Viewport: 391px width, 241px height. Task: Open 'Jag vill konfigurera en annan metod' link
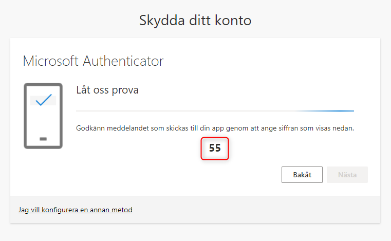[x=76, y=210]
